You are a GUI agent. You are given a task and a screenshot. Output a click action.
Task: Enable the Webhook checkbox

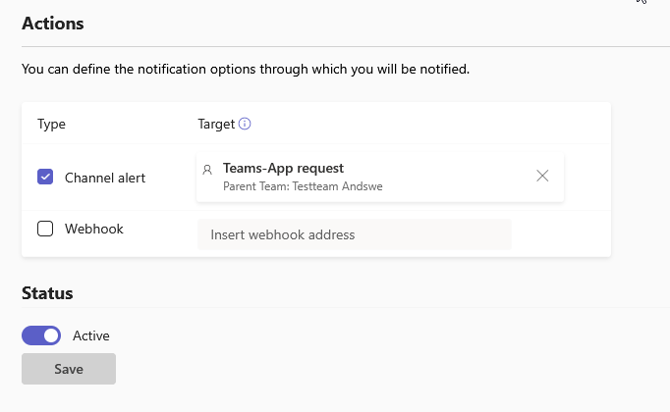45,229
